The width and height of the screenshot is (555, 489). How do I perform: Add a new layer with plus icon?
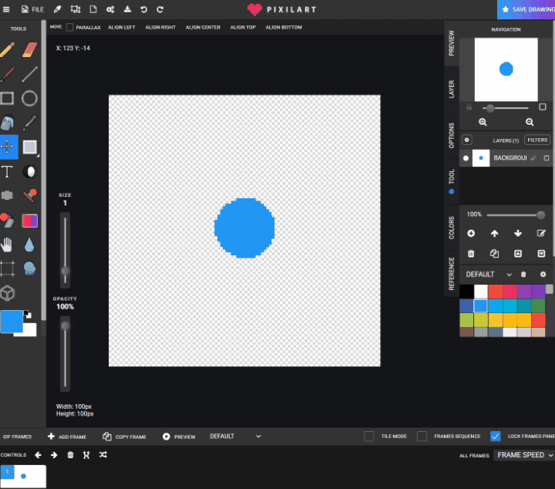(x=471, y=234)
